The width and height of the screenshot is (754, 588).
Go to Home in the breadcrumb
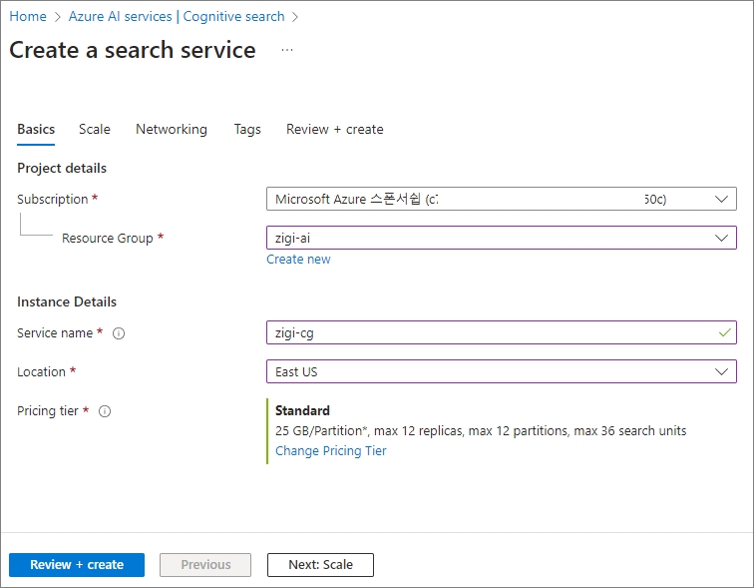[x=28, y=16]
